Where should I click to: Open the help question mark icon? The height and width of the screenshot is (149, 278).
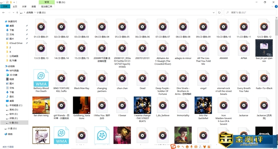pyautogui.click(x=276, y=6)
